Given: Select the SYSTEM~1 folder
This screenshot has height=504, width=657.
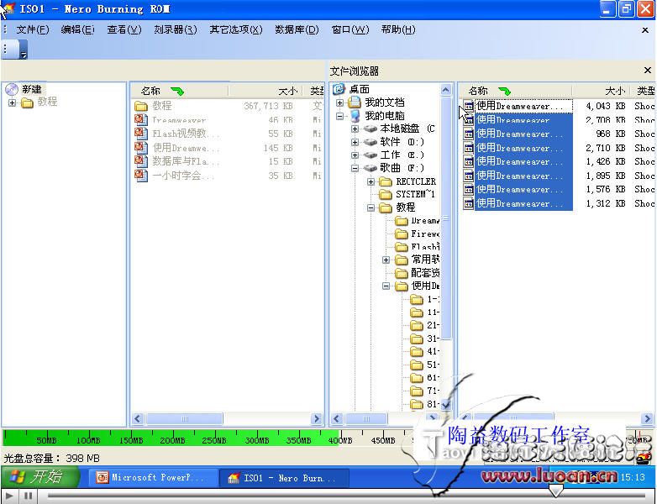Looking at the screenshot, I should tap(407, 194).
